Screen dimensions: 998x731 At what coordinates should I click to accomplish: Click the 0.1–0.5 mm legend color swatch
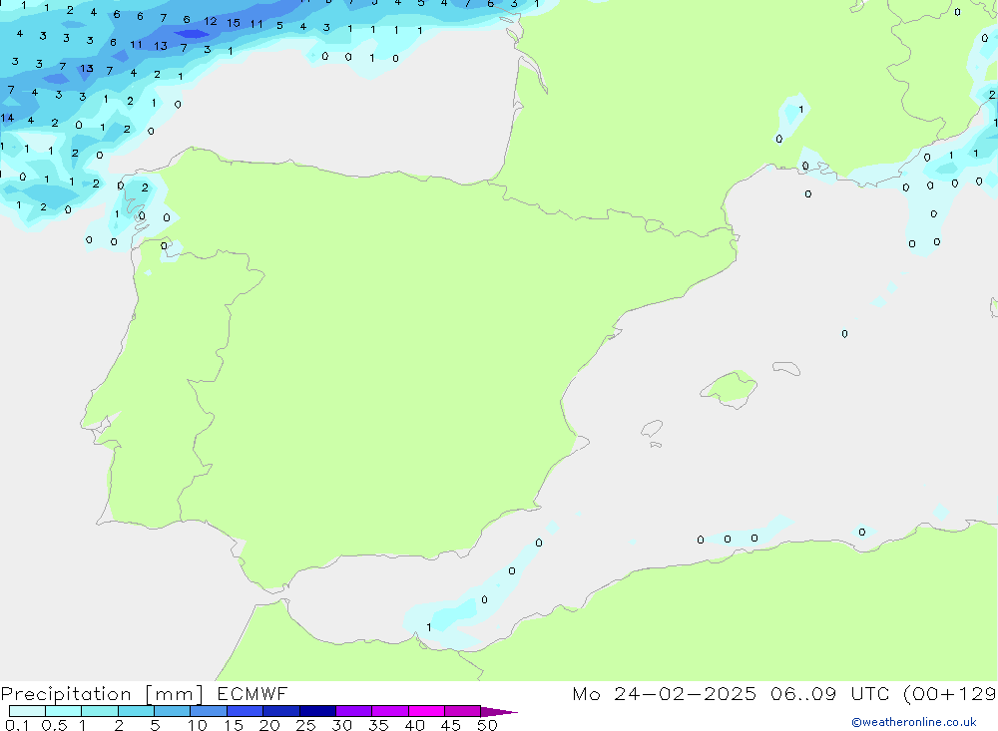(x=27, y=711)
